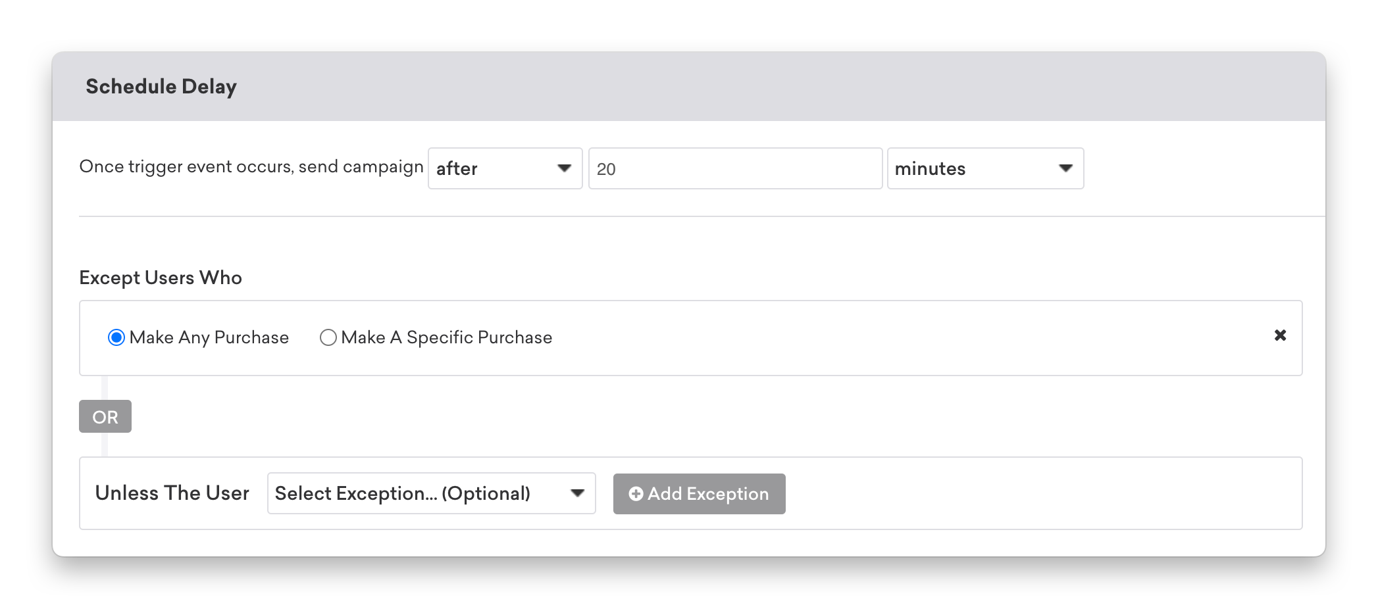Viewport: 1378px width, 609px height.
Task: Click the Schedule Delay header title
Action: [x=161, y=87]
